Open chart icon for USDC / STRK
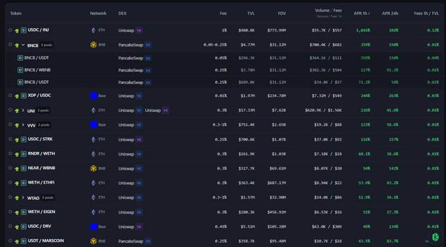The width and height of the screenshot is (446, 247). [x=24, y=140]
